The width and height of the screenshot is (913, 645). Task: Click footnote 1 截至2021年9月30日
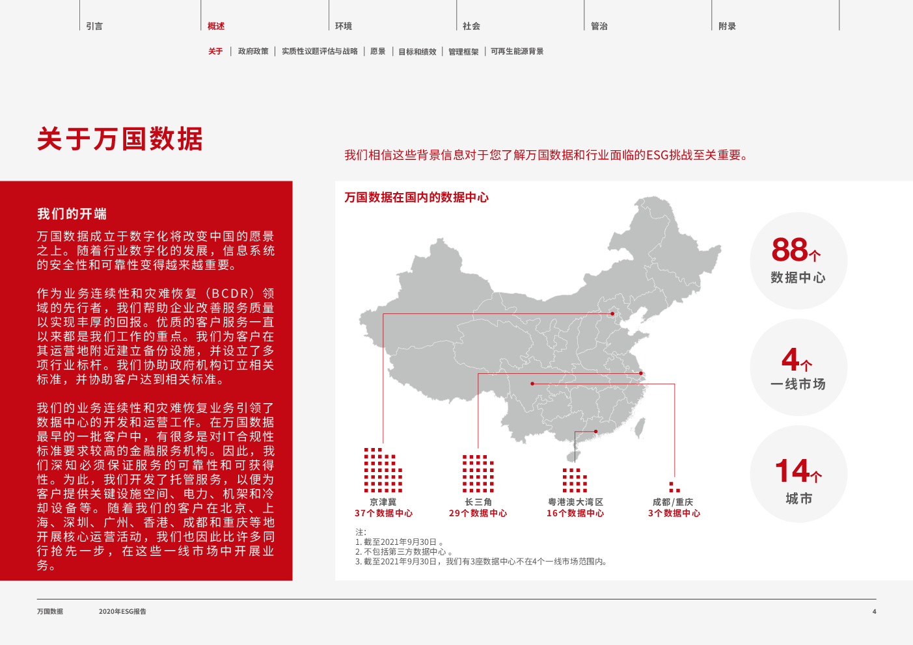[400, 542]
